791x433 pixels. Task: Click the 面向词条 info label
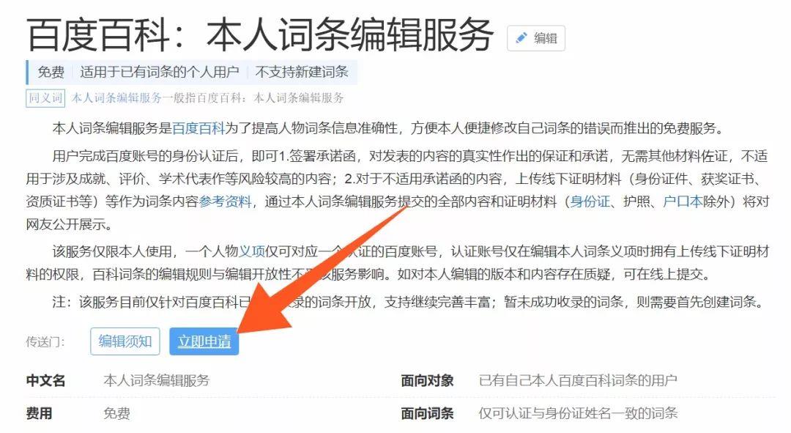pos(427,413)
